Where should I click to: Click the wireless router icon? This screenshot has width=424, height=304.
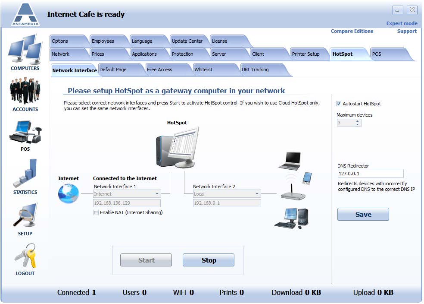tap(293, 192)
